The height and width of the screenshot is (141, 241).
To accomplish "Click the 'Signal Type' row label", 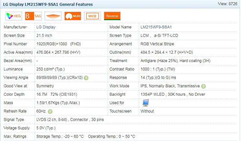I will 14,120.
